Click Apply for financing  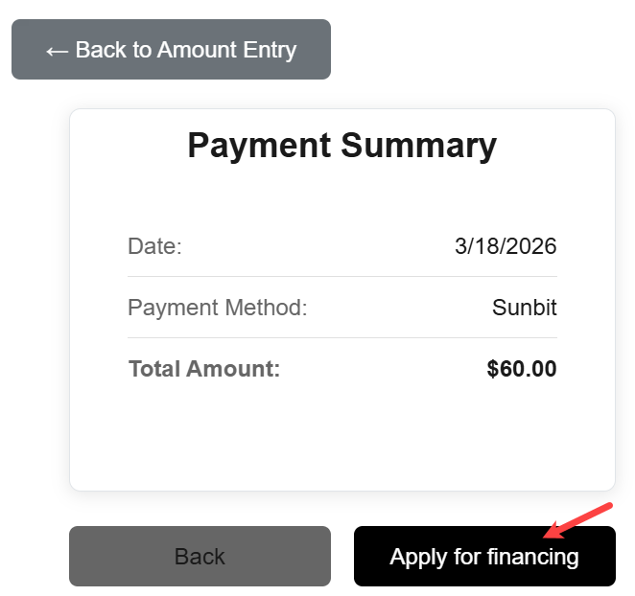click(483, 557)
